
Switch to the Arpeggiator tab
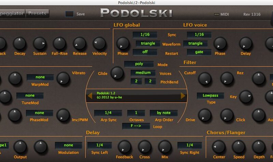point(12,14)
